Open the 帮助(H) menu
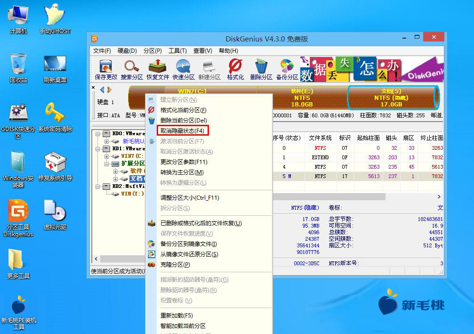 pyautogui.click(x=228, y=51)
